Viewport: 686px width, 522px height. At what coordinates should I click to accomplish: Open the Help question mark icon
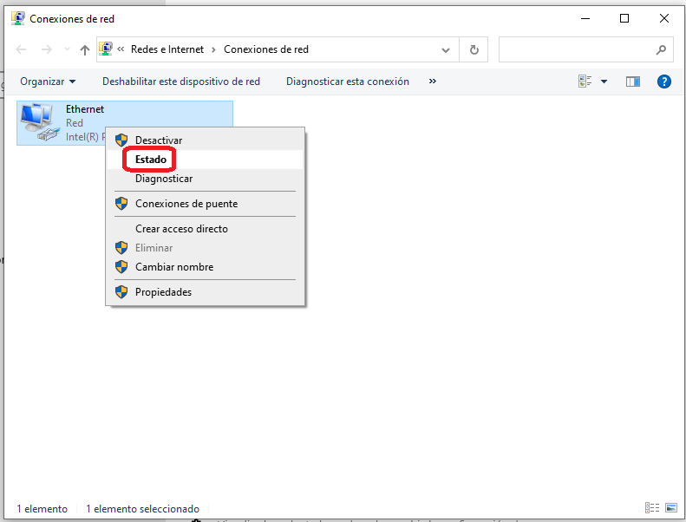click(x=664, y=82)
